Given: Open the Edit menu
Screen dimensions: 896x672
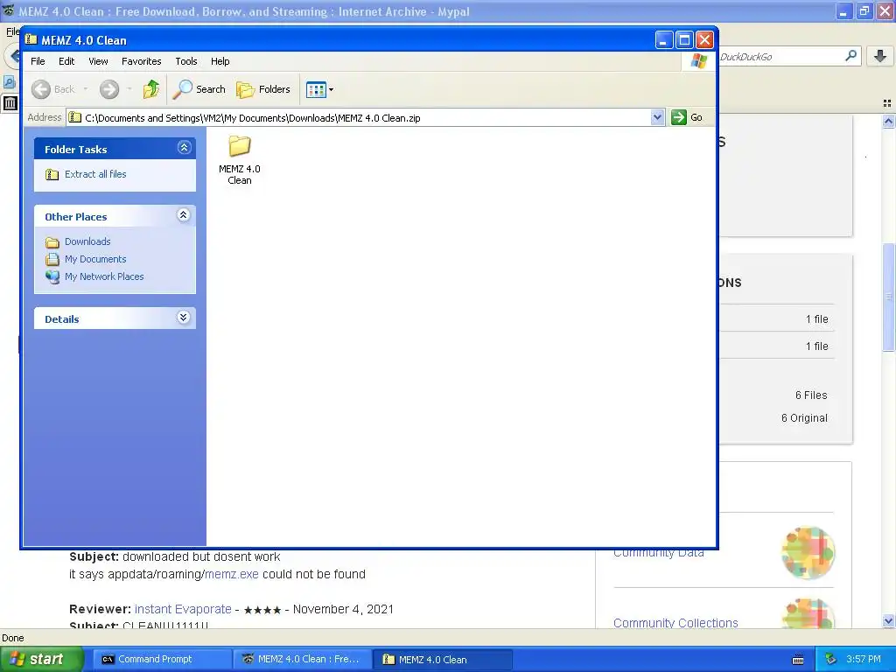Looking at the screenshot, I should [x=66, y=61].
